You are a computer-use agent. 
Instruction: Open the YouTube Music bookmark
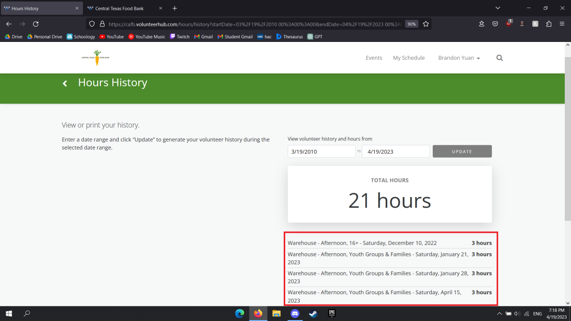(147, 37)
